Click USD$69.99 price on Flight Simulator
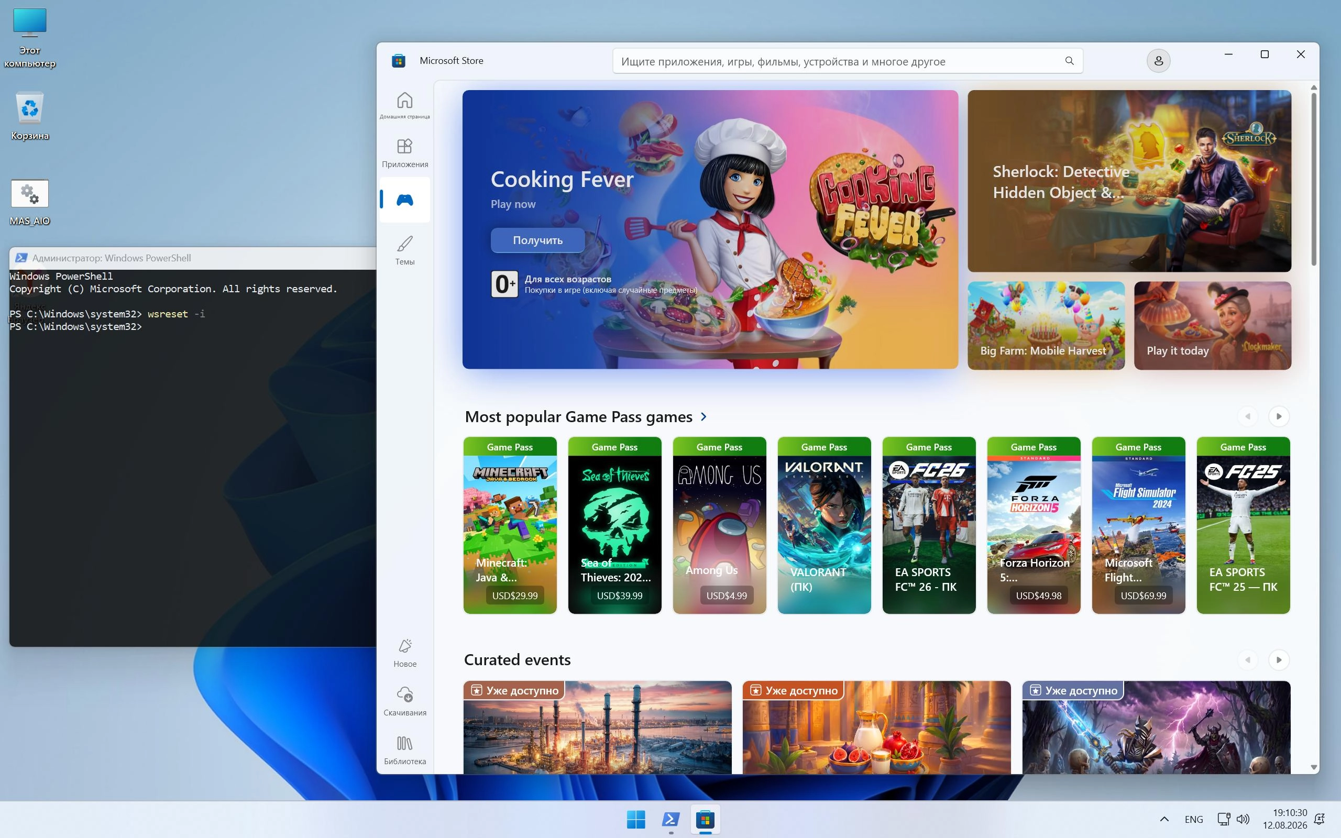This screenshot has height=838, width=1341. pos(1143,596)
